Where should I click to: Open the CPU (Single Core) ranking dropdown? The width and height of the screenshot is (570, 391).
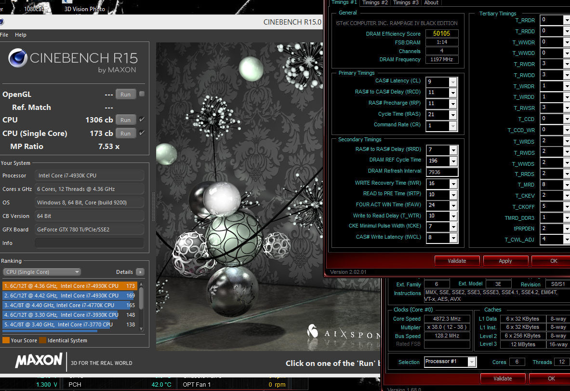tap(41, 272)
